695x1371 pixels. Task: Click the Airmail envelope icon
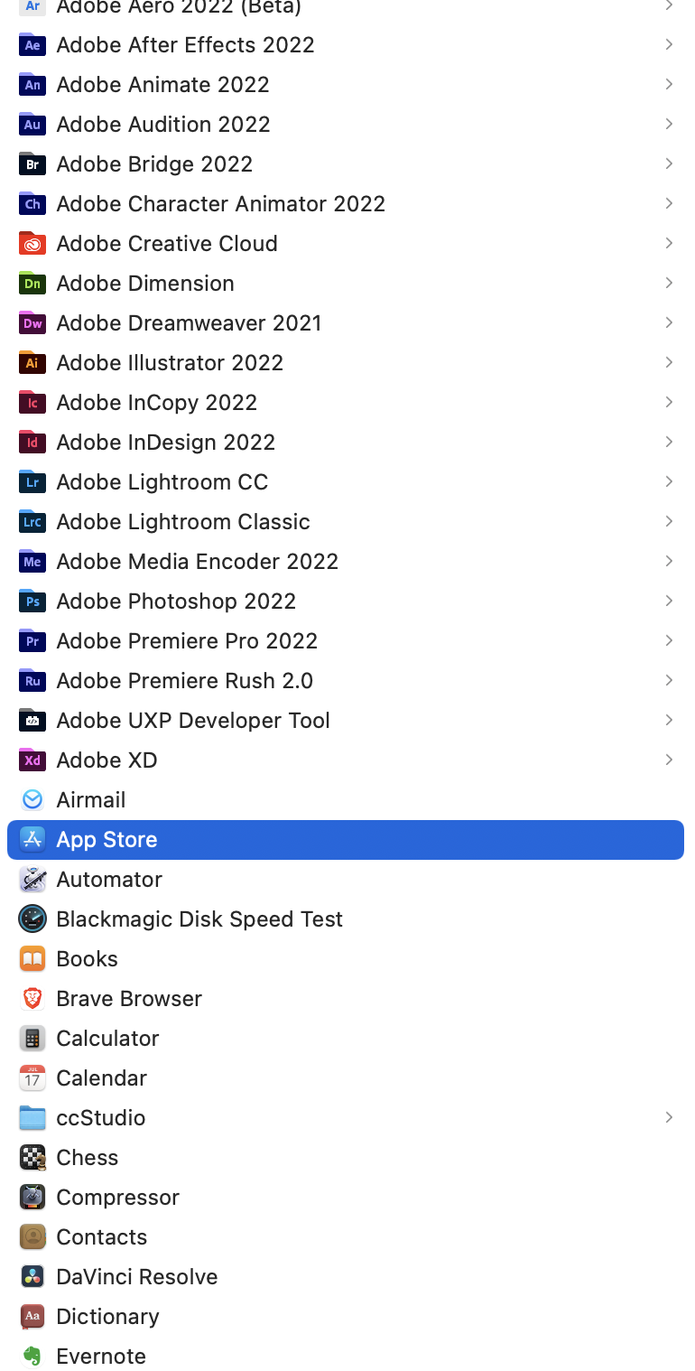[x=32, y=799]
